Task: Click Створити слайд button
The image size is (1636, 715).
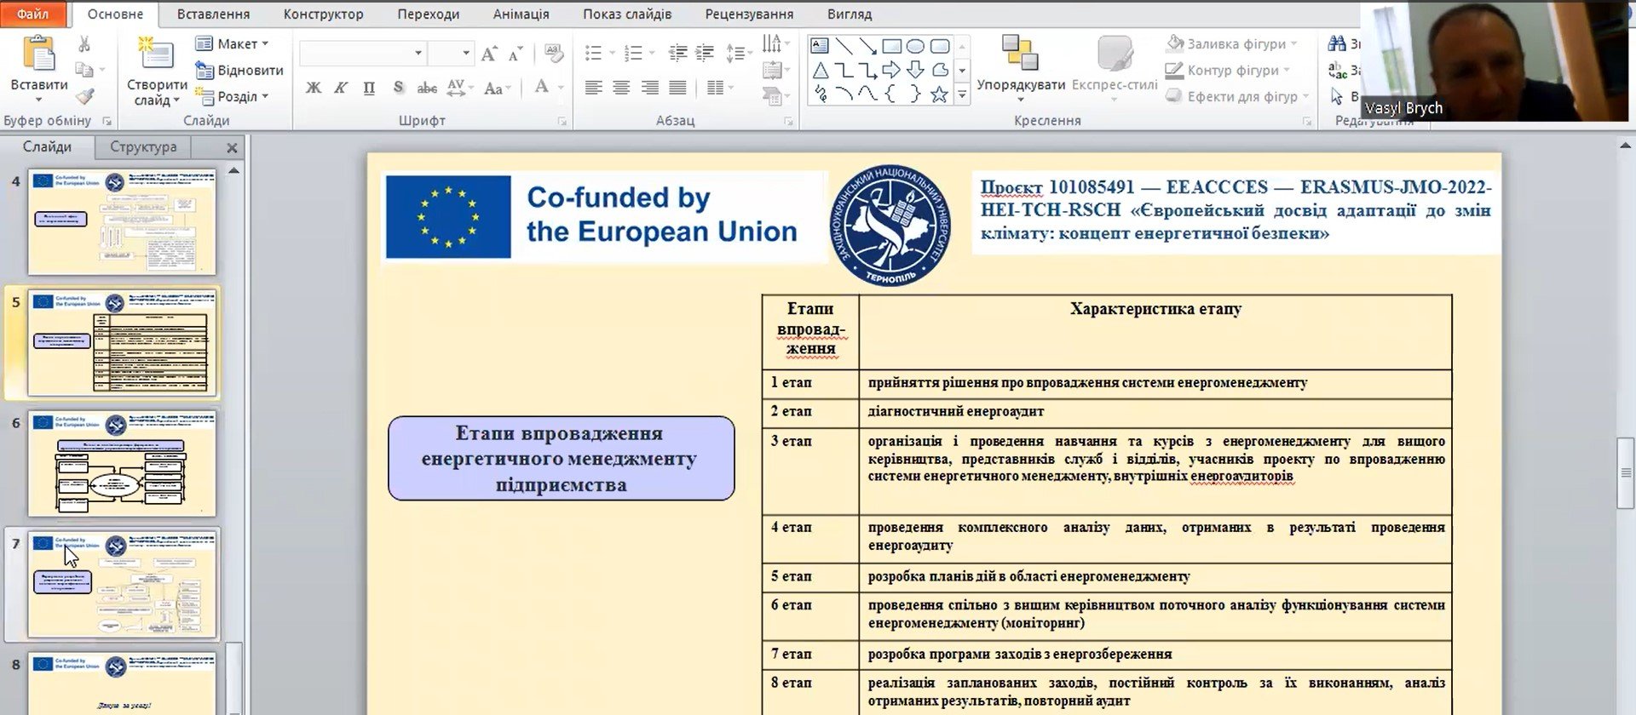Action: [157, 71]
